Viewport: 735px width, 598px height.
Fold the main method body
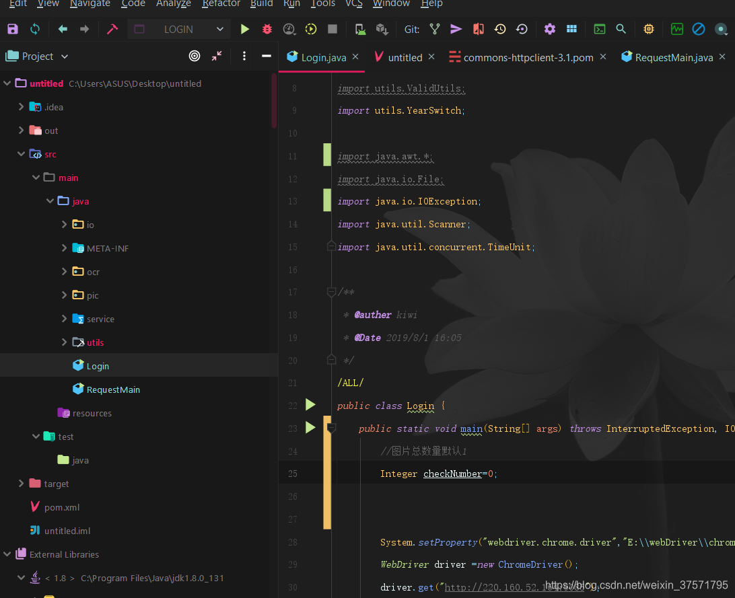pos(331,428)
